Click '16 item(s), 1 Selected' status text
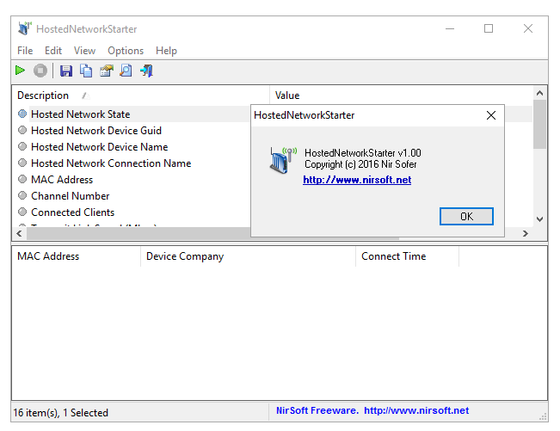Screen dimensions: 560x431 (x=61, y=413)
